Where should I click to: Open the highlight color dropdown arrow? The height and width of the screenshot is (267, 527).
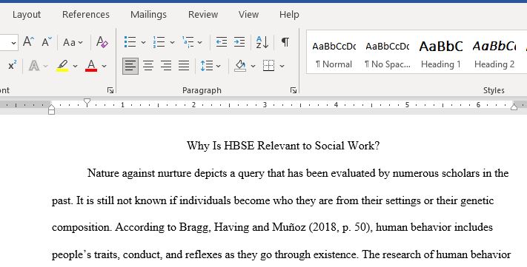point(75,66)
